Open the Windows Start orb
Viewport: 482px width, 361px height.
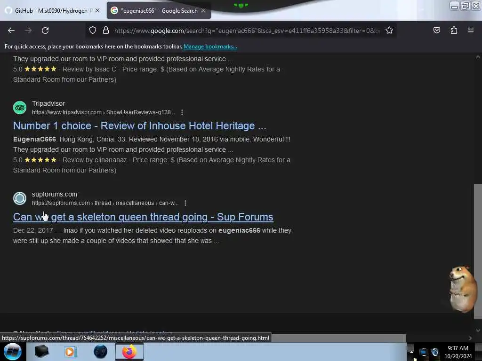coord(12,352)
